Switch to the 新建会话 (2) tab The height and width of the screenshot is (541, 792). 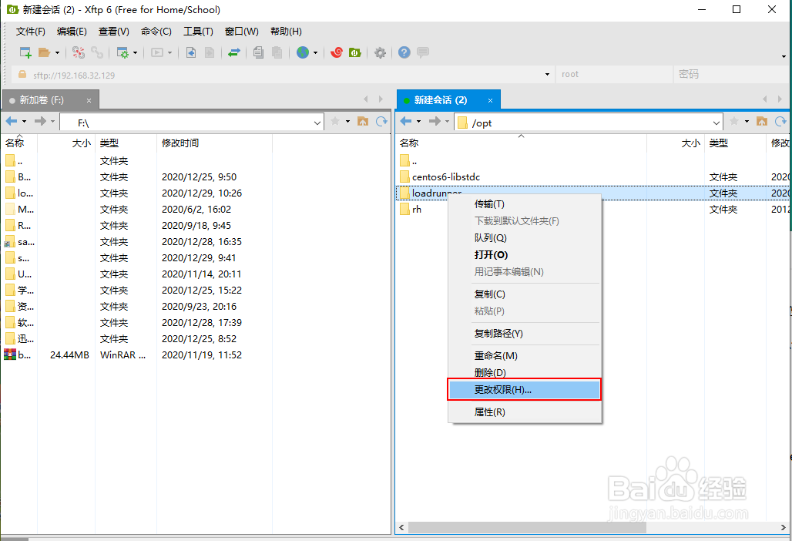point(448,100)
